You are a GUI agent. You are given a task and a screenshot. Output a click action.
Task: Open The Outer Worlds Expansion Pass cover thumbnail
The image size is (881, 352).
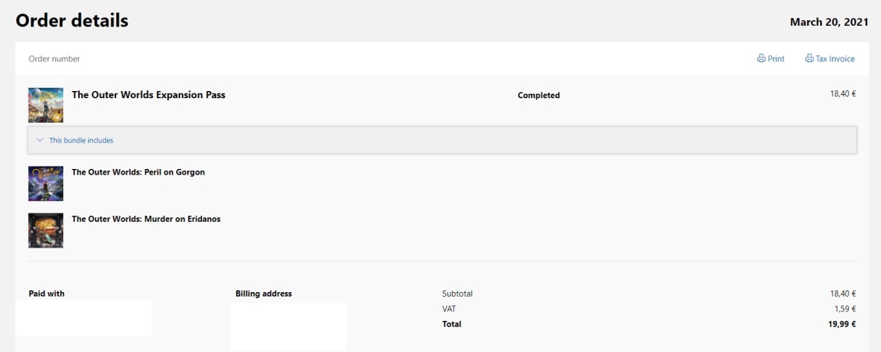(x=45, y=105)
